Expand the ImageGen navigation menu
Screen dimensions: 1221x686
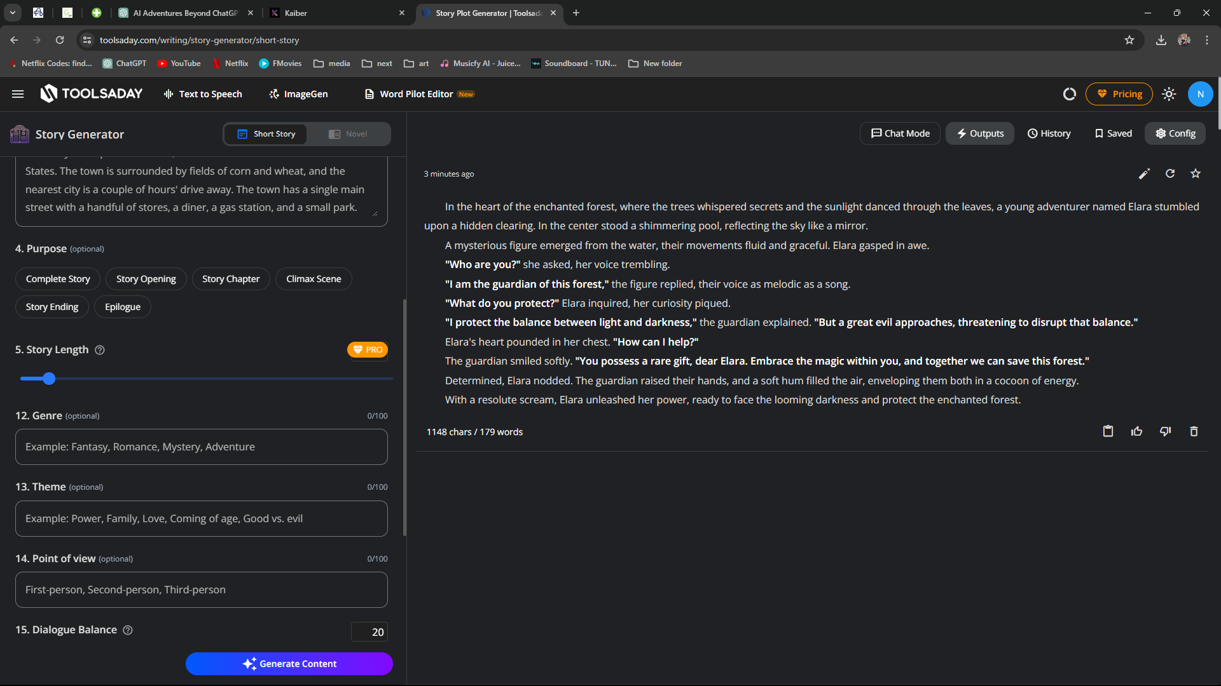pyautogui.click(x=298, y=94)
